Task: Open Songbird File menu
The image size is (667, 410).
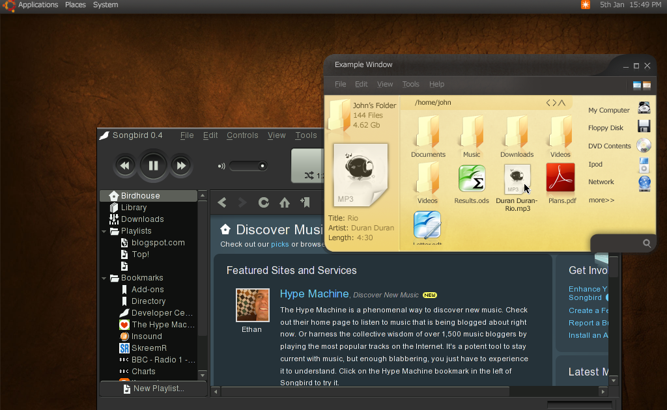Action: [x=187, y=135]
